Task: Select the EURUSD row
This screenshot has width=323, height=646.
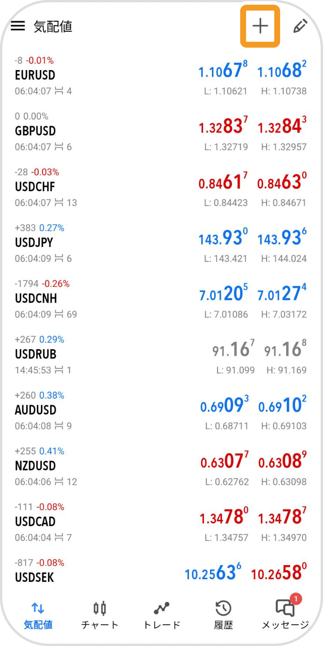Action: point(161,76)
